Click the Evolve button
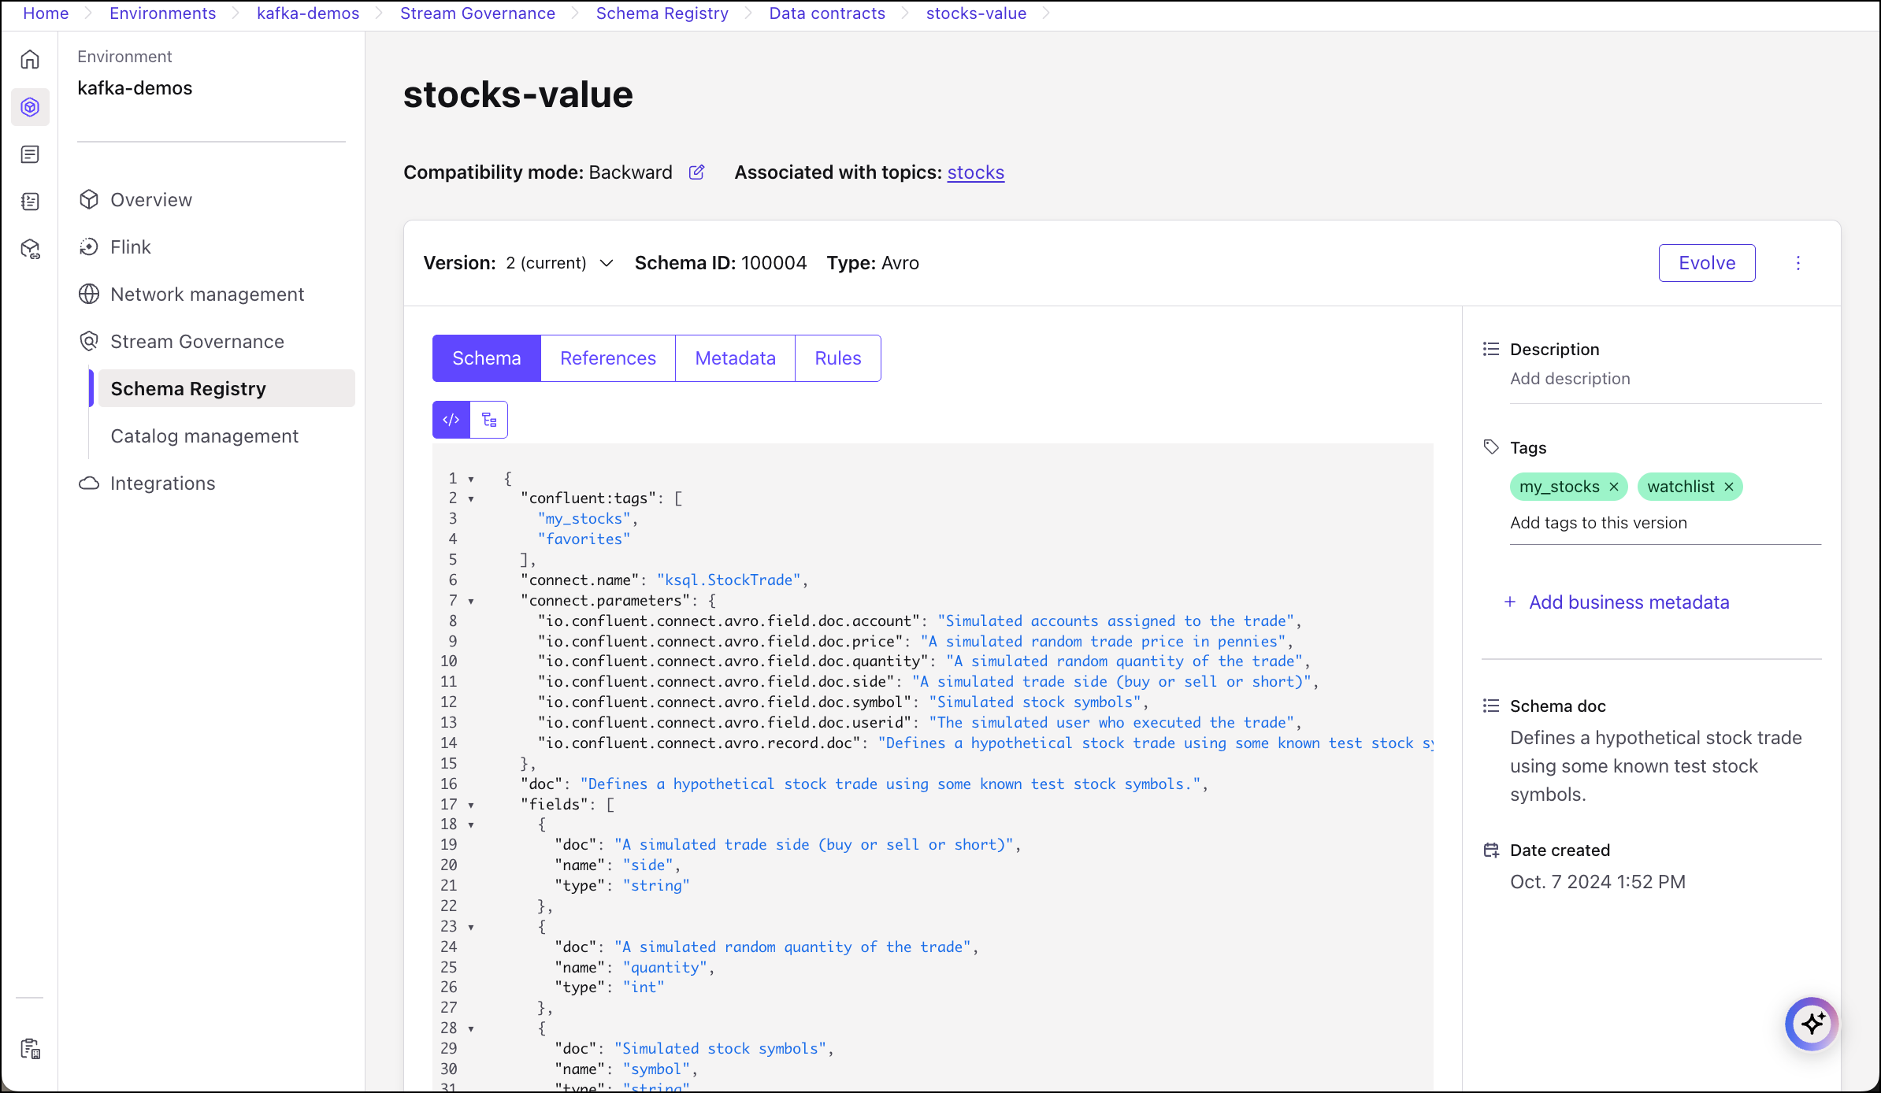 1706,263
